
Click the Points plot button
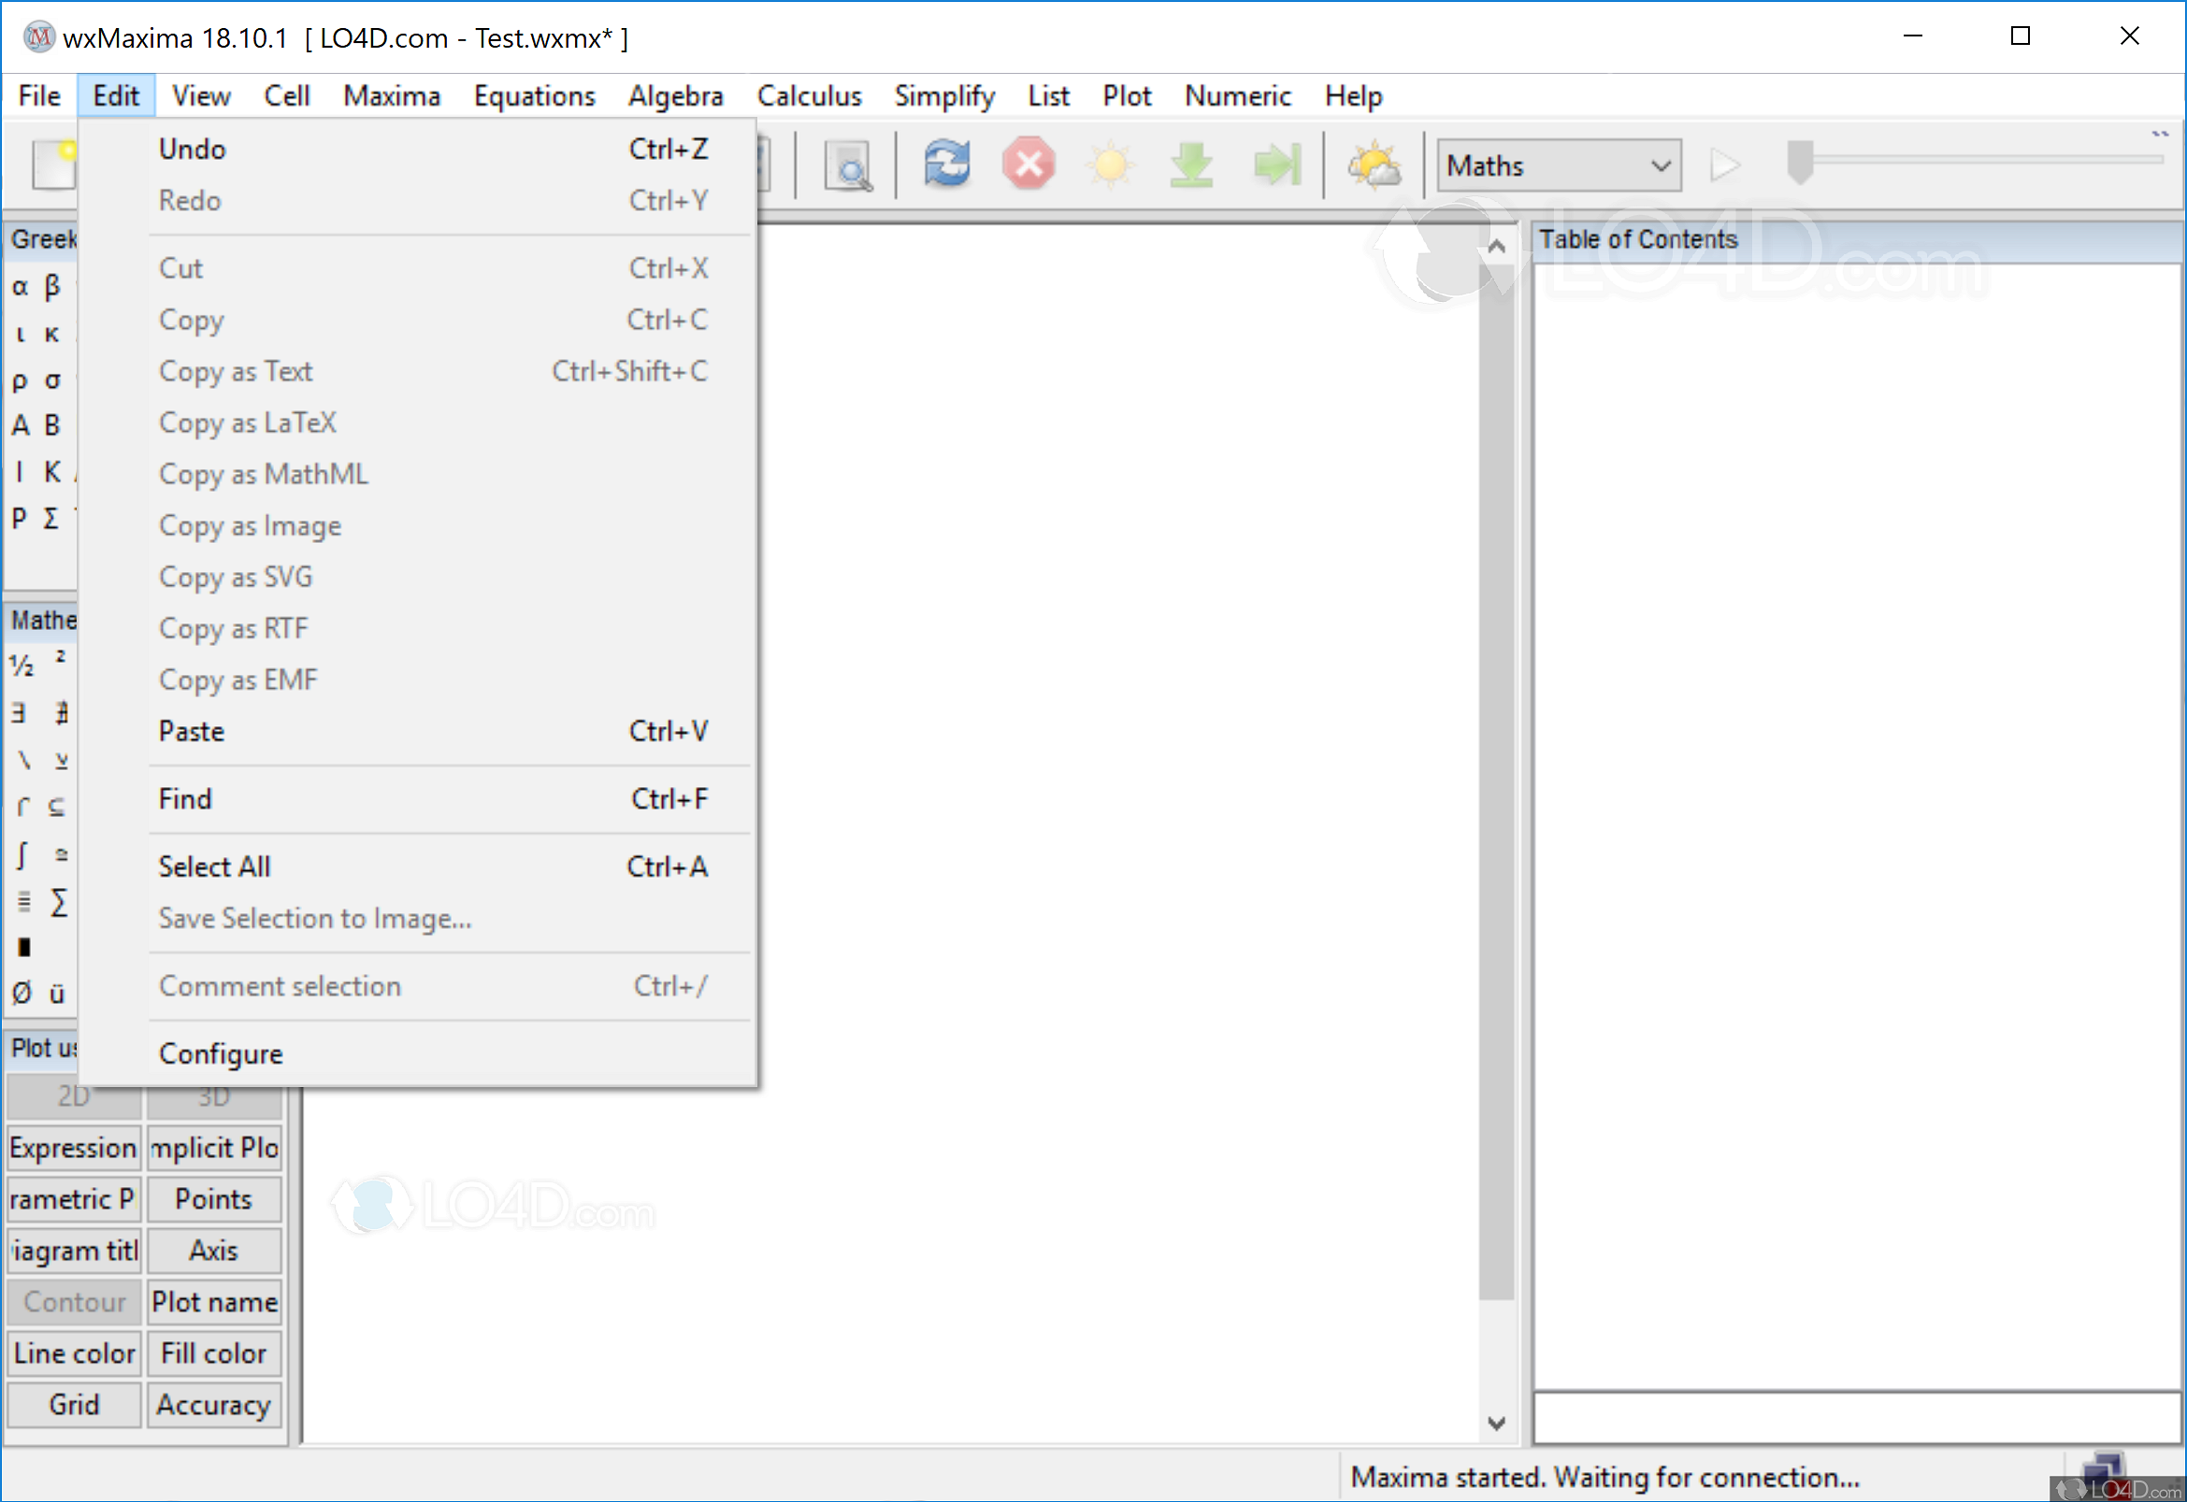point(214,1199)
